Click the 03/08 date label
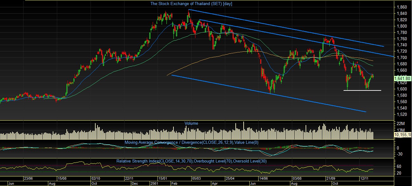The image size is (412, 186). 297,179
